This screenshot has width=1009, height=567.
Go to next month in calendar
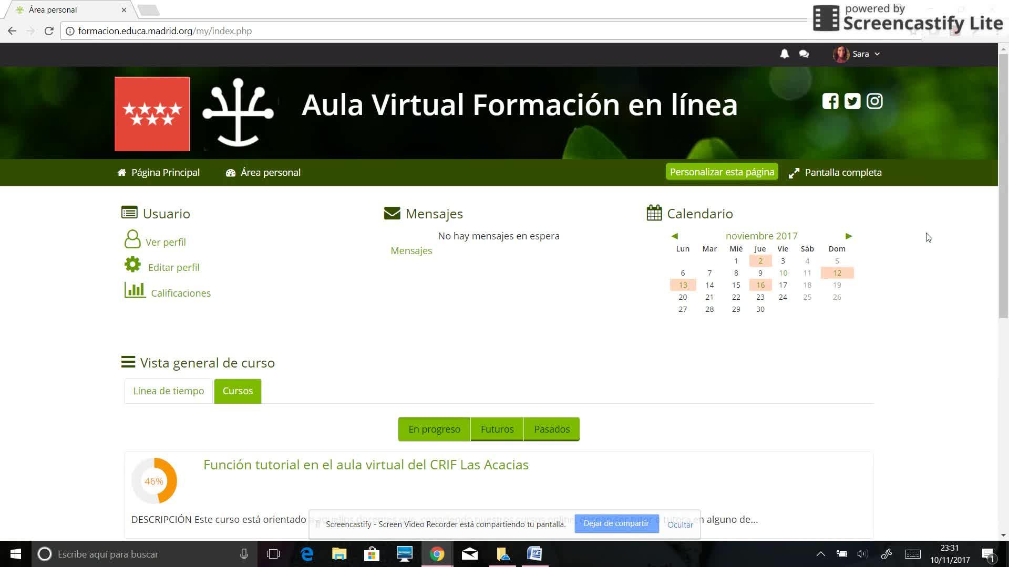(x=848, y=236)
